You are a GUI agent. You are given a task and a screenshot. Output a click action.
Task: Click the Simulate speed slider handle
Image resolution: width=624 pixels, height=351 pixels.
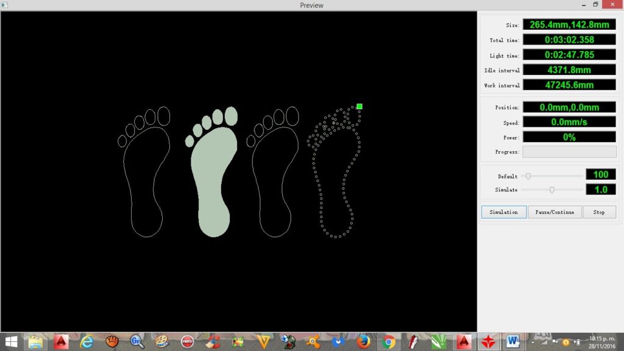[x=552, y=190]
